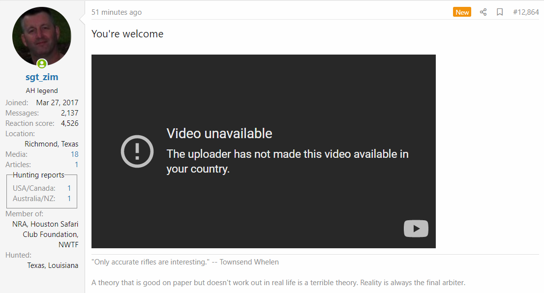Click the 51 minutes ago timestamp
The image size is (544, 293).
117,12
